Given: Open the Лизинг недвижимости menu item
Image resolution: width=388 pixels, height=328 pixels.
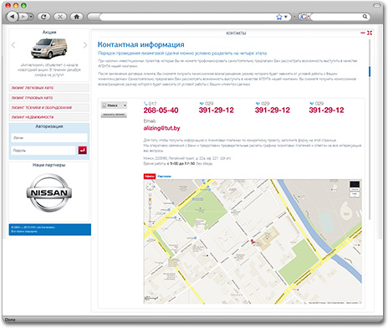Looking at the screenshot, I should click(49, 117).
